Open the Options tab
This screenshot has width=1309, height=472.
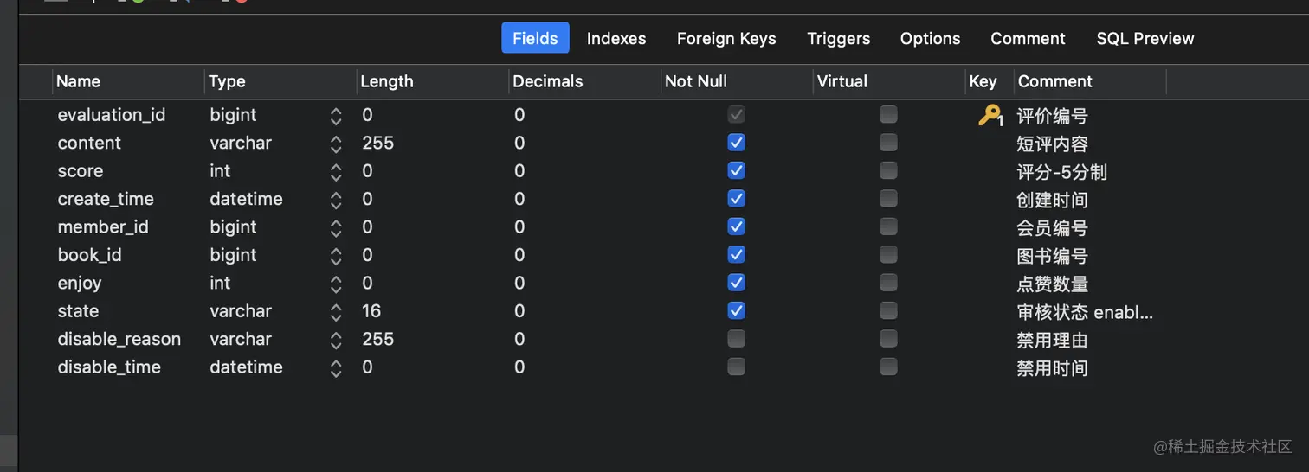pyautogui.click(x=930, y=38)
